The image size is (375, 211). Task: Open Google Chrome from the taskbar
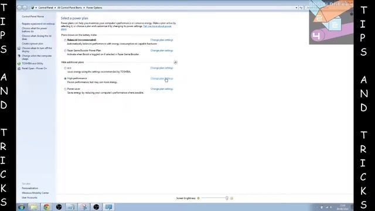click(x=46, y=207)
